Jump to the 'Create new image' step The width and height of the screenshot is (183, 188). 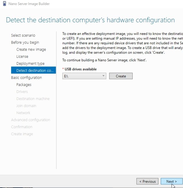(31, 49)
